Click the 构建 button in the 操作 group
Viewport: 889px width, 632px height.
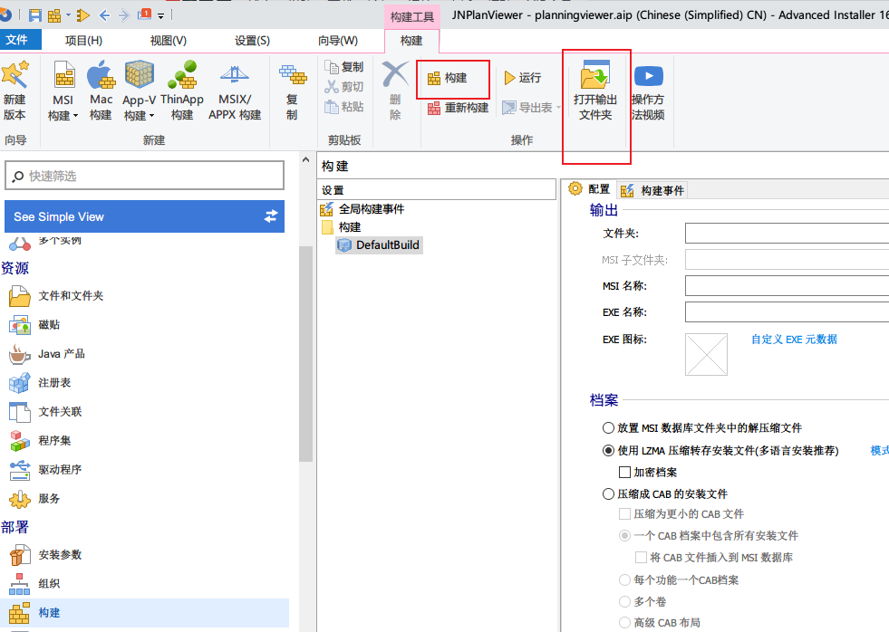pyautogui.click(x=448, y=78)
